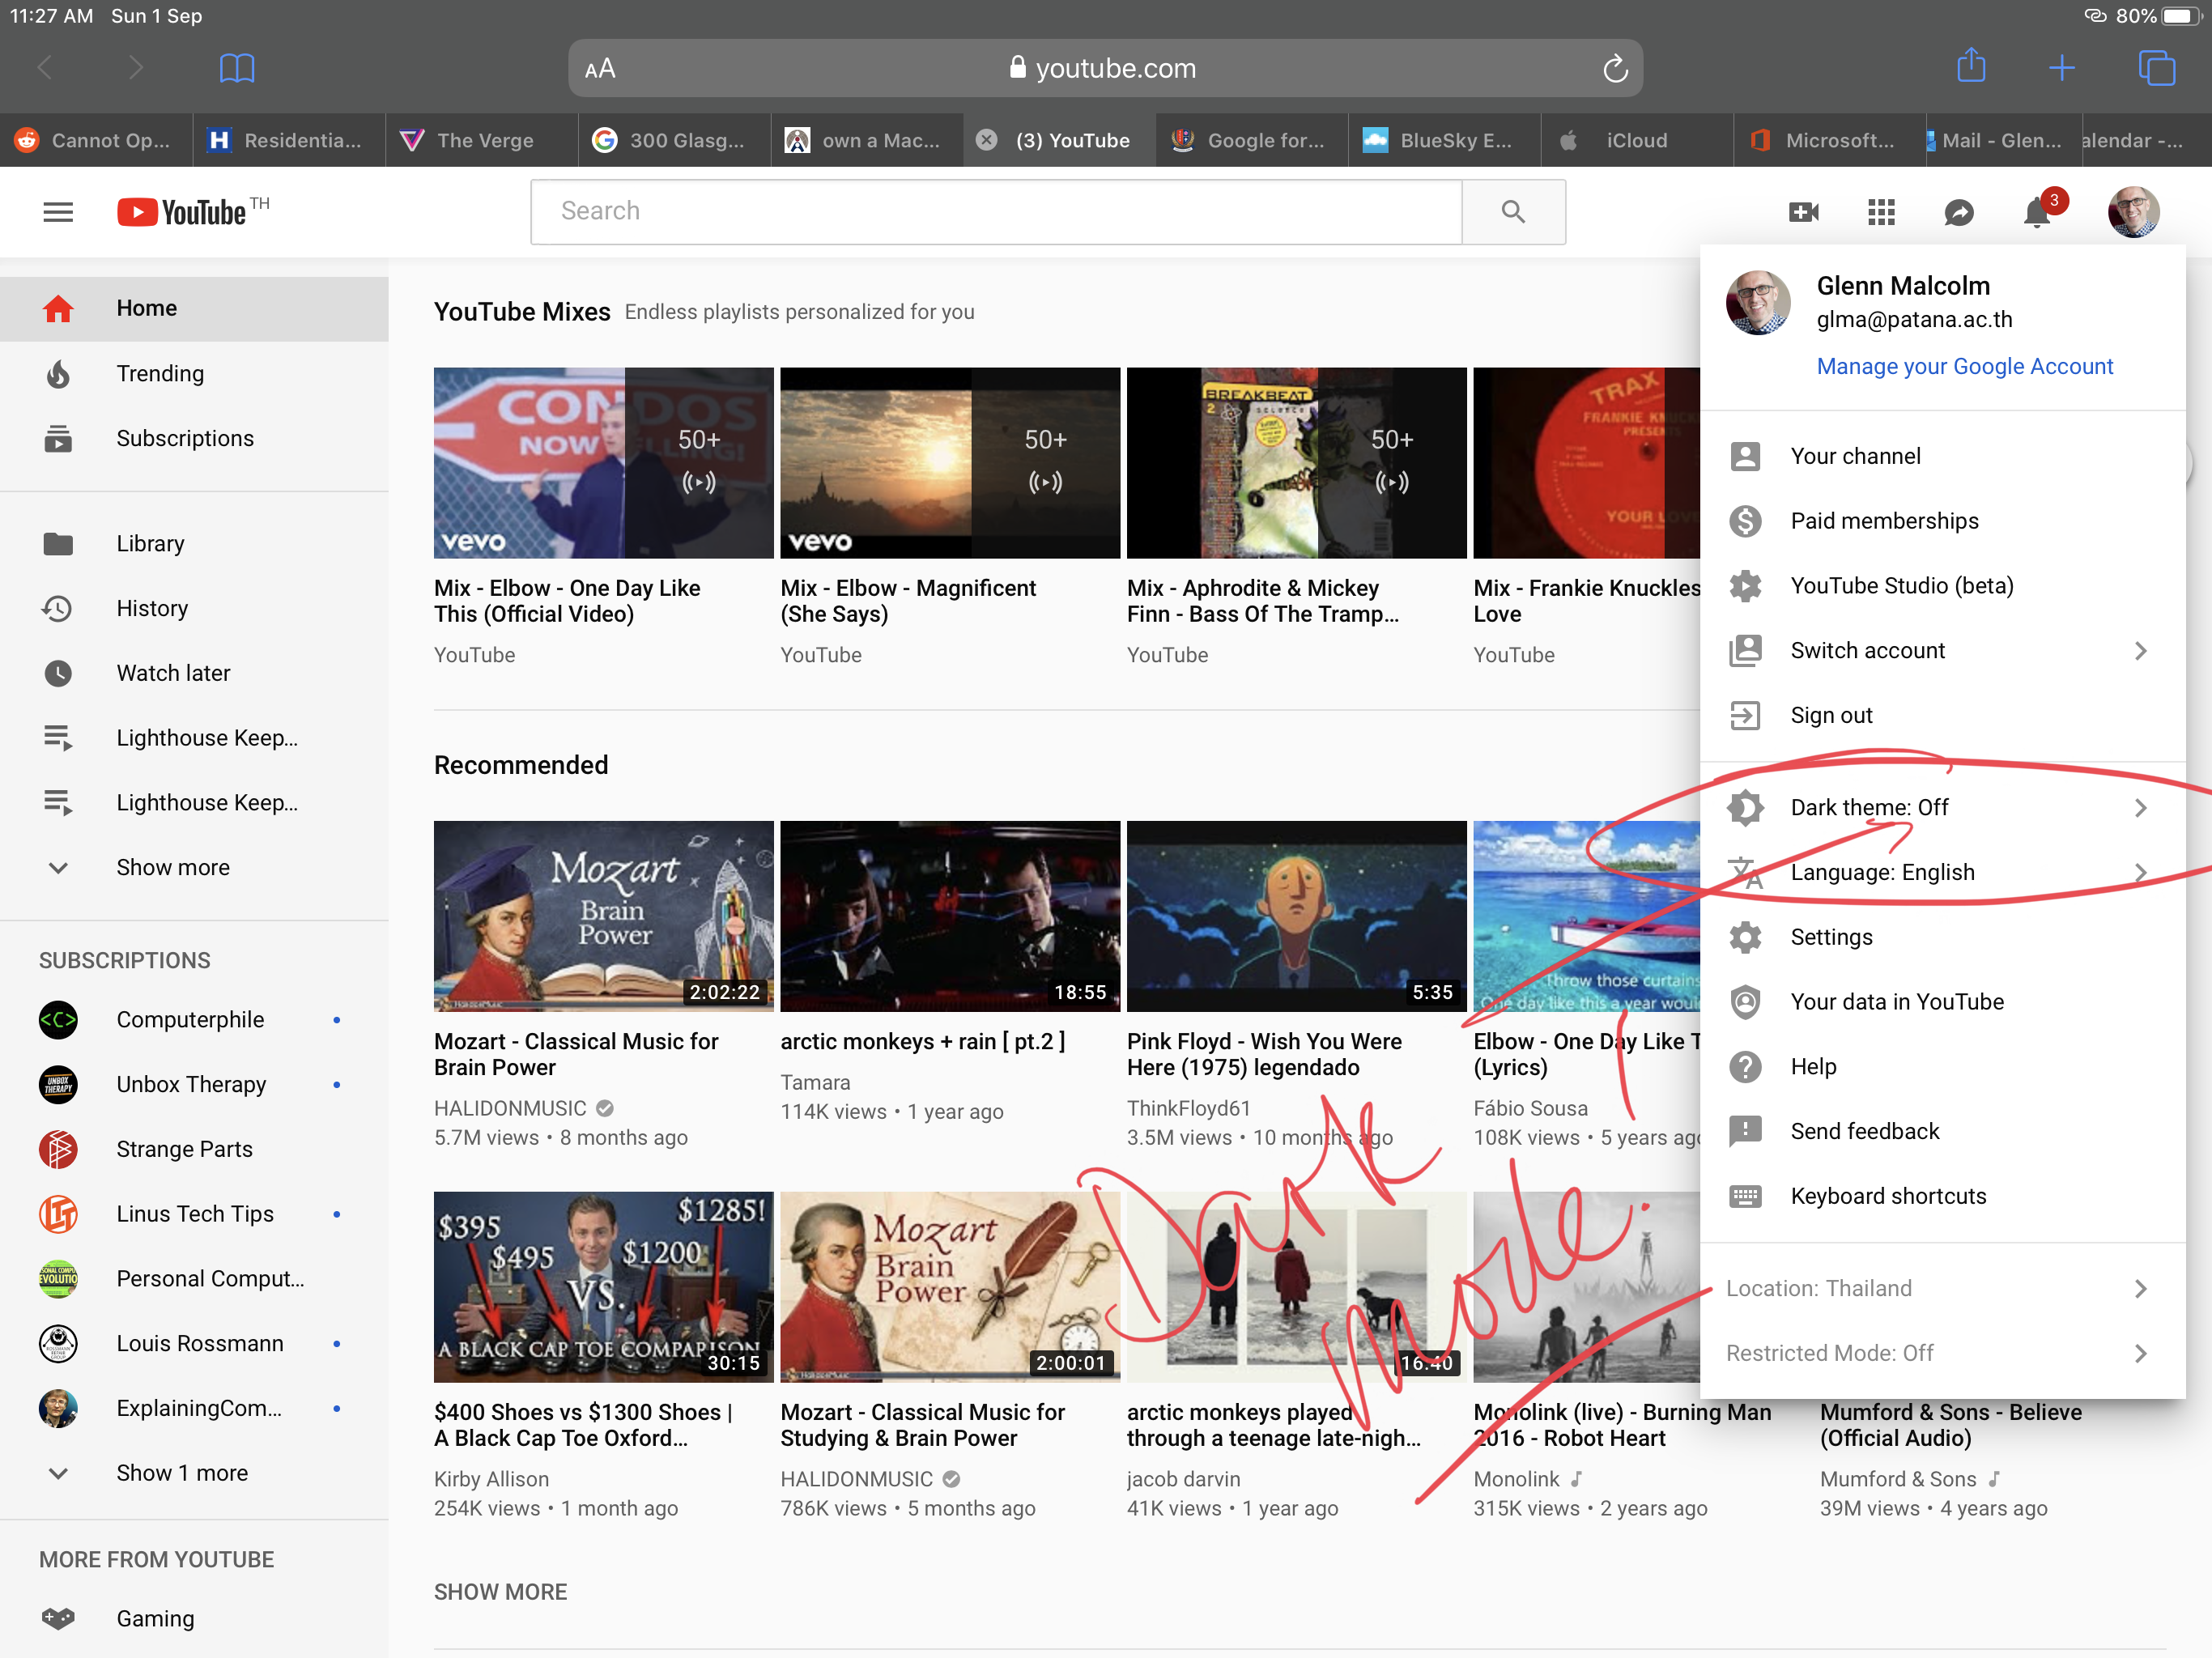Open History in the sidebar
2212x1658 pixels.
click(x=194, y=608)
